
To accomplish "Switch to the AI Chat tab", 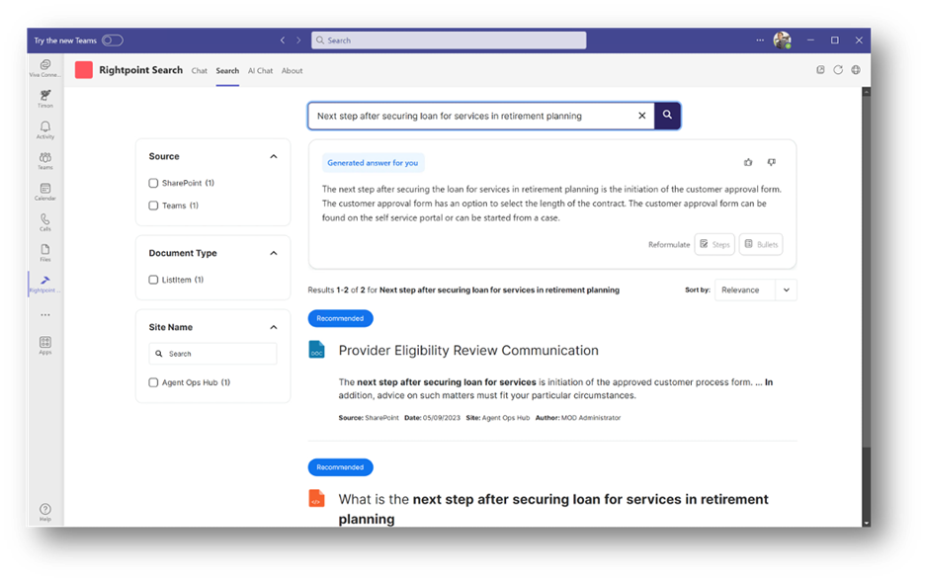I will [x=260, y=71].
